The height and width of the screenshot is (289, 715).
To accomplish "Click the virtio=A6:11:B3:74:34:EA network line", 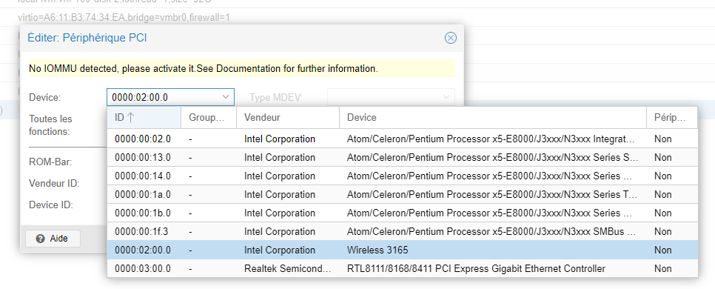I will pyautogui.click(x=124, y=18).
